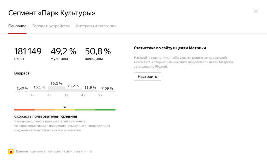Click the dark green similarity scale segment
This screenshot has height=163, width=267.
(x=105, y=110)
